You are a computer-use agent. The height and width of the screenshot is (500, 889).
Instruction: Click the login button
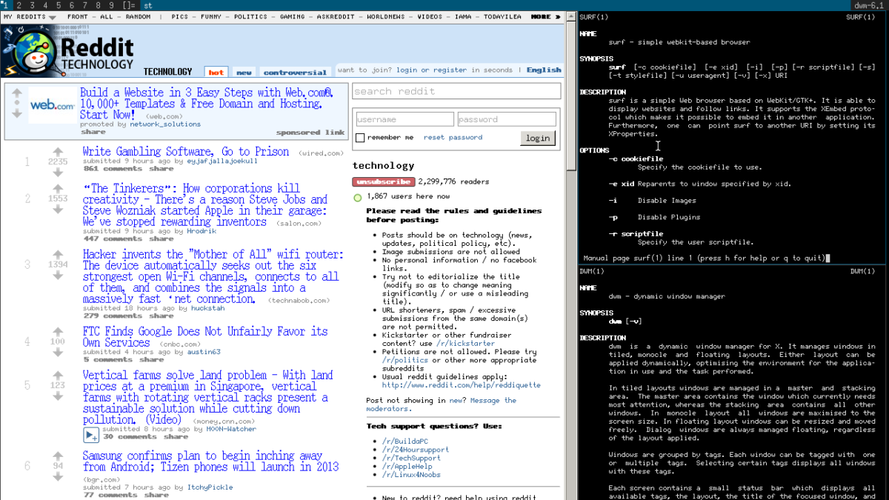click(538, 138)
